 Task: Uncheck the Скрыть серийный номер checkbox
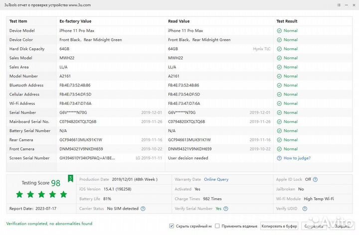tap(172, 226)
